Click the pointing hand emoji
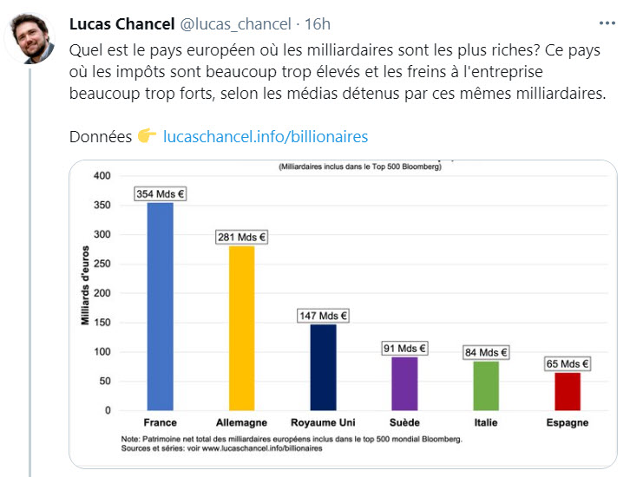This screenshot has height=477, width=630. click(x=147, y=136)
